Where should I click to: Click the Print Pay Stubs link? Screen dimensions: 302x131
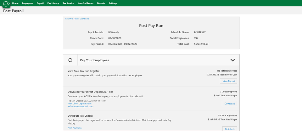75,128
